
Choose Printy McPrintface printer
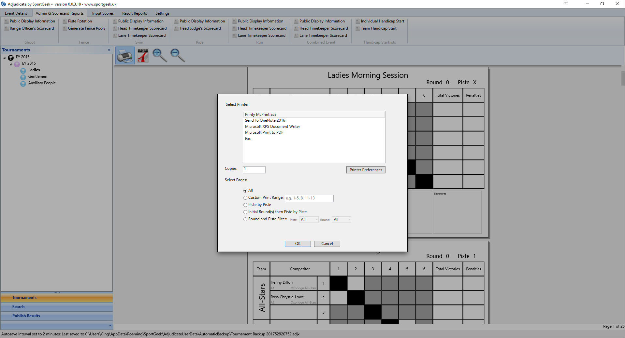(314, 115)
